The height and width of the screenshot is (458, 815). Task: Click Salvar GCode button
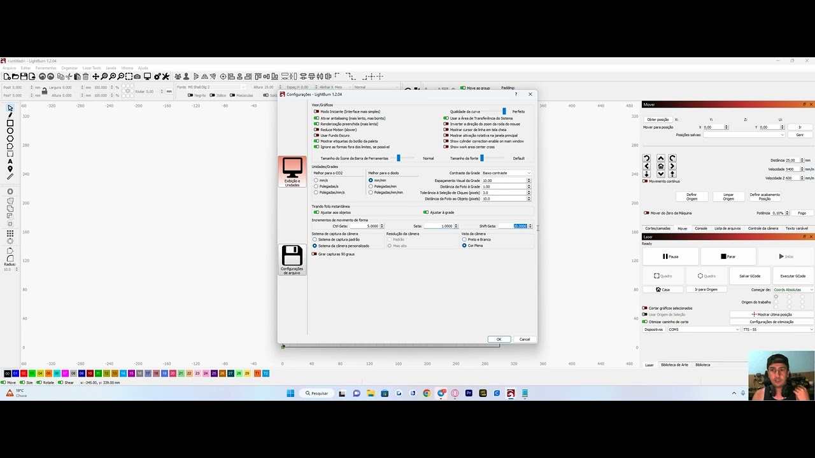click(x=750, y=276)
